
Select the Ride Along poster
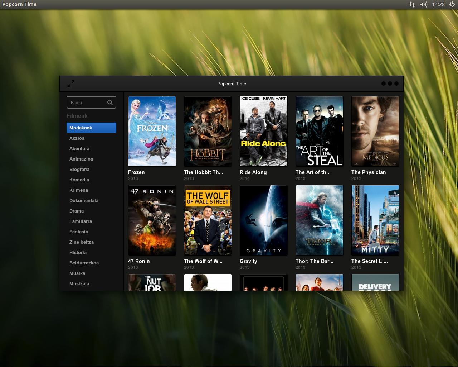tap(264, 131)
